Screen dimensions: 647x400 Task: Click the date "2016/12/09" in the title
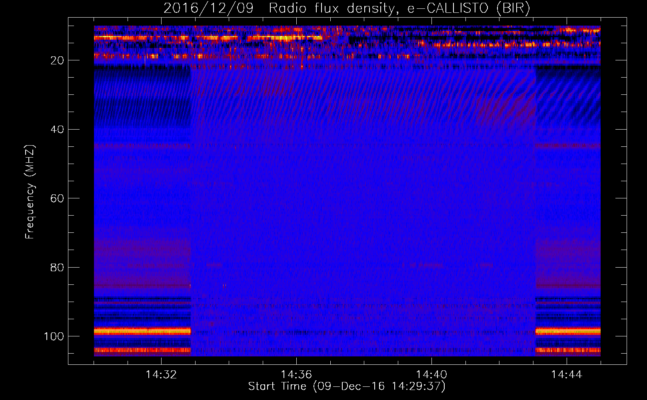(x=208, y=8)
